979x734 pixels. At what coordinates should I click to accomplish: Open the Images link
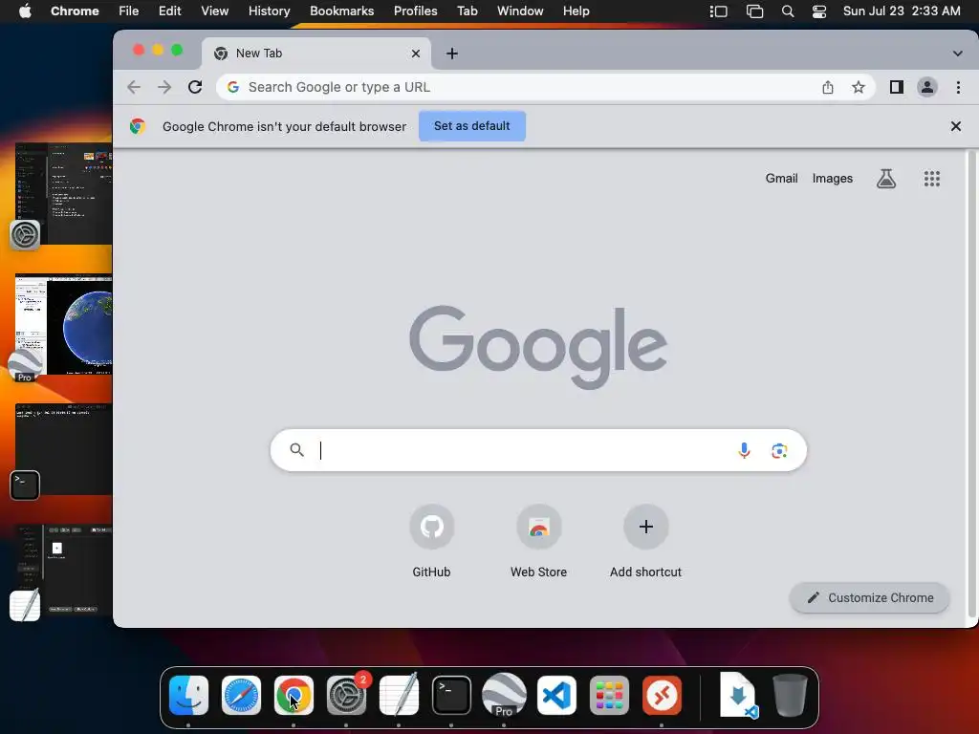pos(833,179)
